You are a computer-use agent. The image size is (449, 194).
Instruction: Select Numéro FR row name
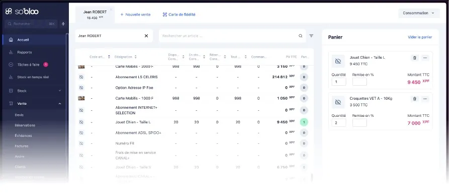[125, 143]
